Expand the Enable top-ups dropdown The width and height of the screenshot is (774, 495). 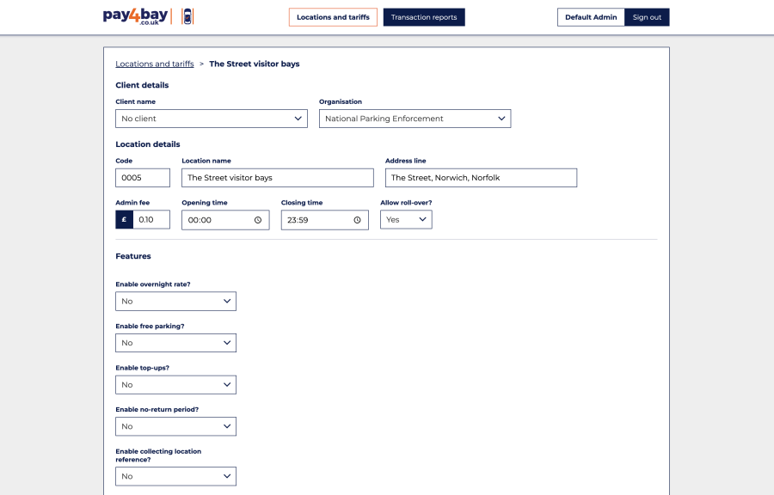tap(175, 384)
